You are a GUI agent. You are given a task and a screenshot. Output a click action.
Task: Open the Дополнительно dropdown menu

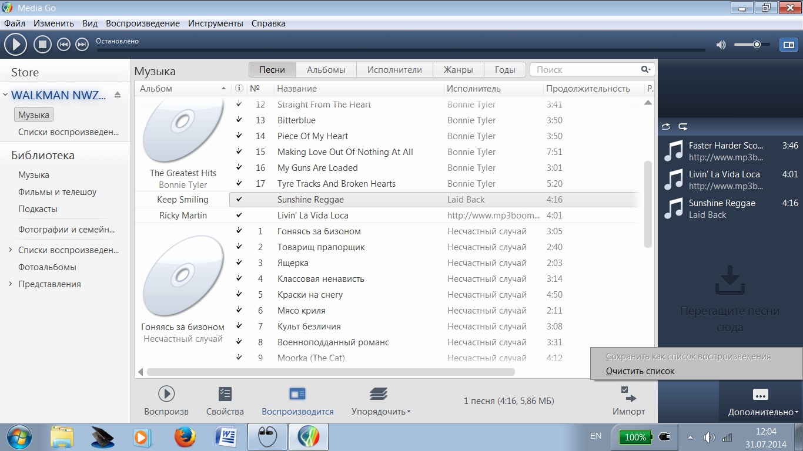pos(763,412)
